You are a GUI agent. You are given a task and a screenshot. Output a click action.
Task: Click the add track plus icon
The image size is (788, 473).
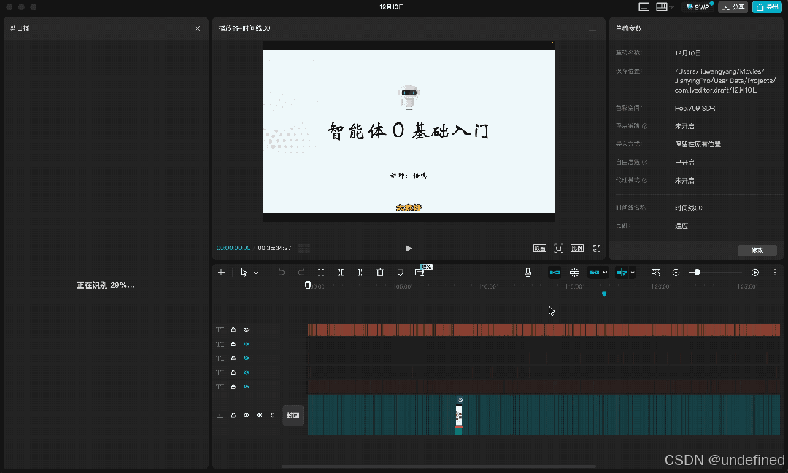[221, 272]
